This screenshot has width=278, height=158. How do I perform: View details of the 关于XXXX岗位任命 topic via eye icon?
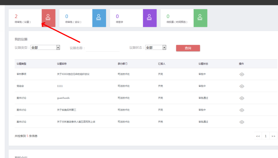point(242,74)
